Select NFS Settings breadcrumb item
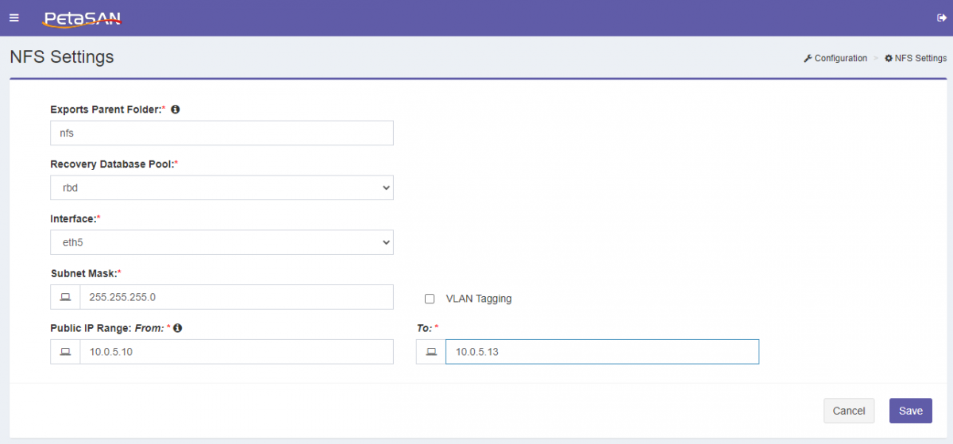Screen dimensions: 953x444 pyautogui.click(x=916, y=58)
